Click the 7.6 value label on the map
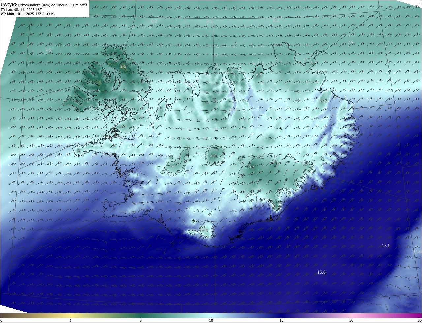This screenshot has height=323, width=422. [x=48, y=50]
